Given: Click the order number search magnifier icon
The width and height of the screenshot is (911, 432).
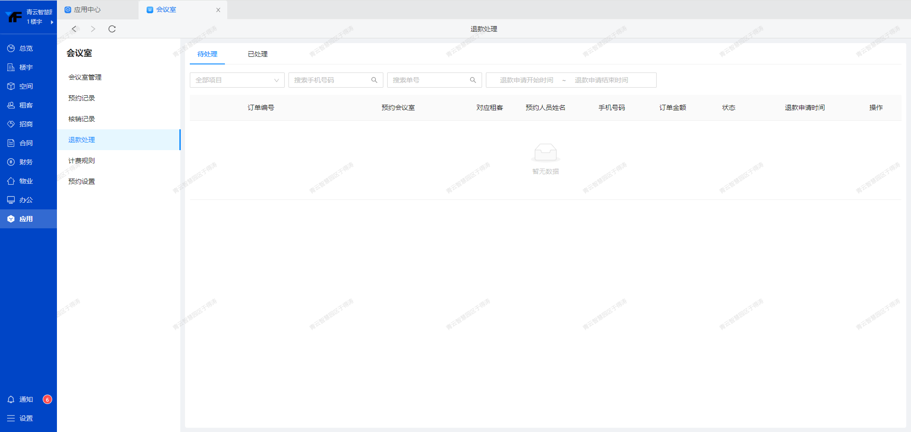Looking at the screenshot, I should coord(473,80).
